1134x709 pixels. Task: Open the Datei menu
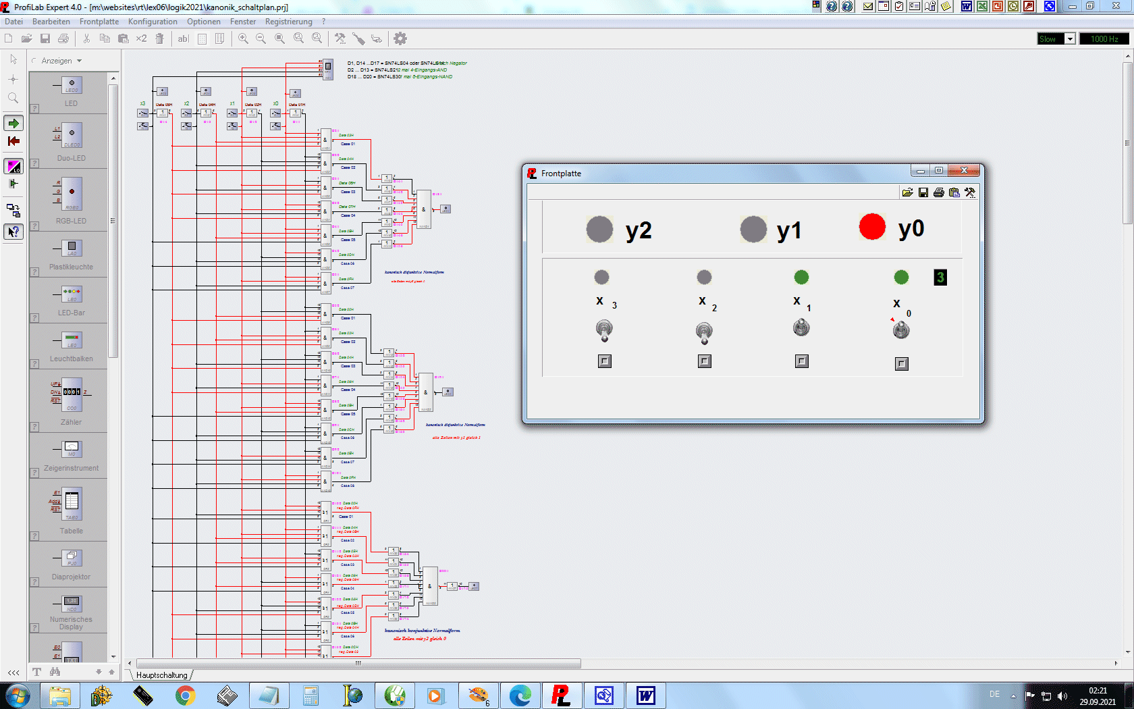click(13, 22)
